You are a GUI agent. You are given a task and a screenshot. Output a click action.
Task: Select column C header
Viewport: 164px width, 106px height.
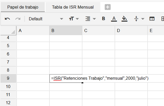pyautogui.click(x=99, y=31)
